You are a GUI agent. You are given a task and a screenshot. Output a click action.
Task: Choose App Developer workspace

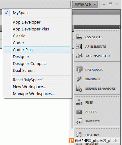pyautogui.click(x=37, y=22)
